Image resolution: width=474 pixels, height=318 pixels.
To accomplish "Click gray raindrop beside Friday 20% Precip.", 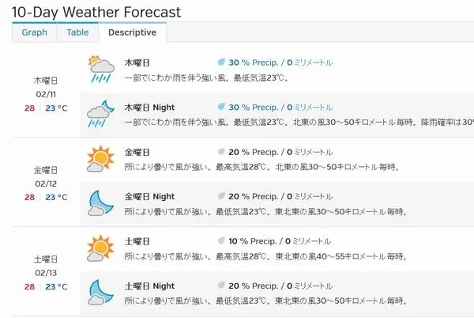I will point(221,151).
